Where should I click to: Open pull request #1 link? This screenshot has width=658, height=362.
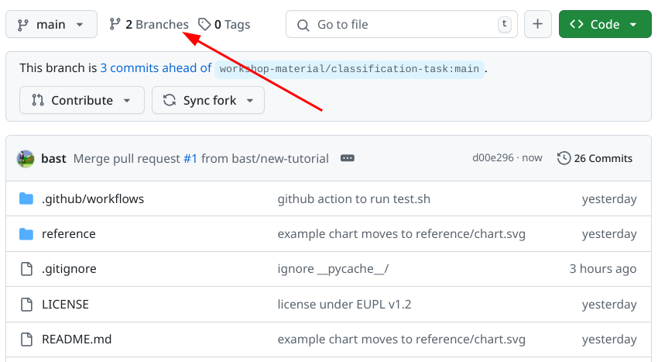[x=190, y=158]
